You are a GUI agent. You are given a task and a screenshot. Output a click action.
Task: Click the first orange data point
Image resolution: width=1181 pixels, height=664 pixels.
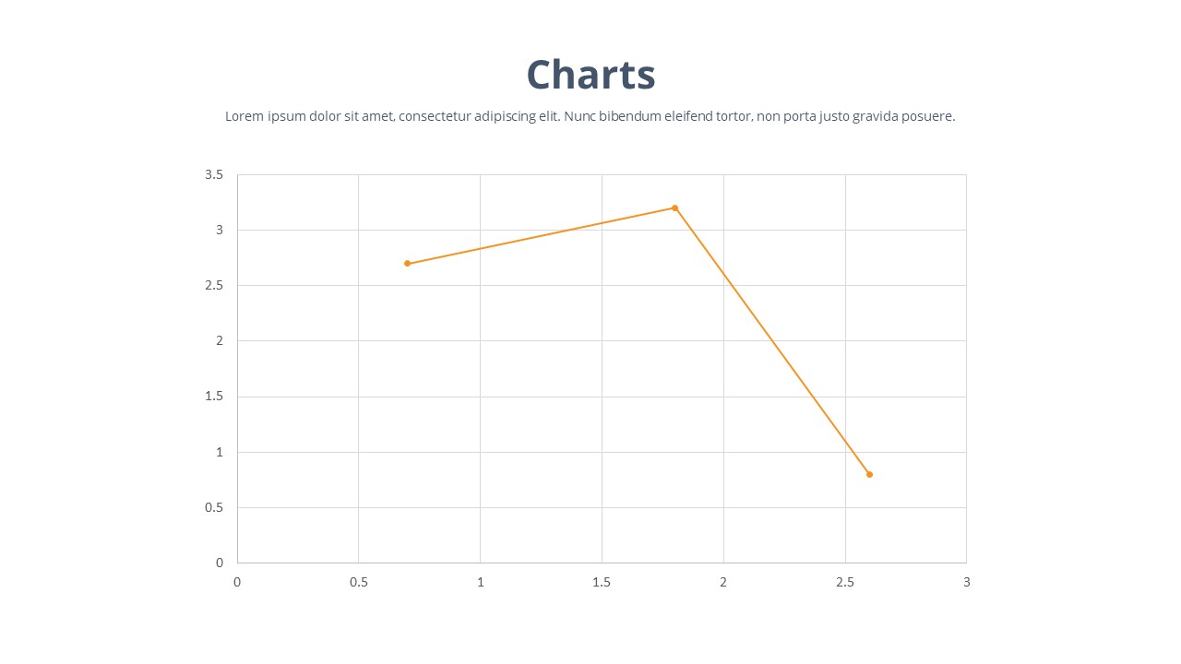pyautogui.click(x=407, y=264)
